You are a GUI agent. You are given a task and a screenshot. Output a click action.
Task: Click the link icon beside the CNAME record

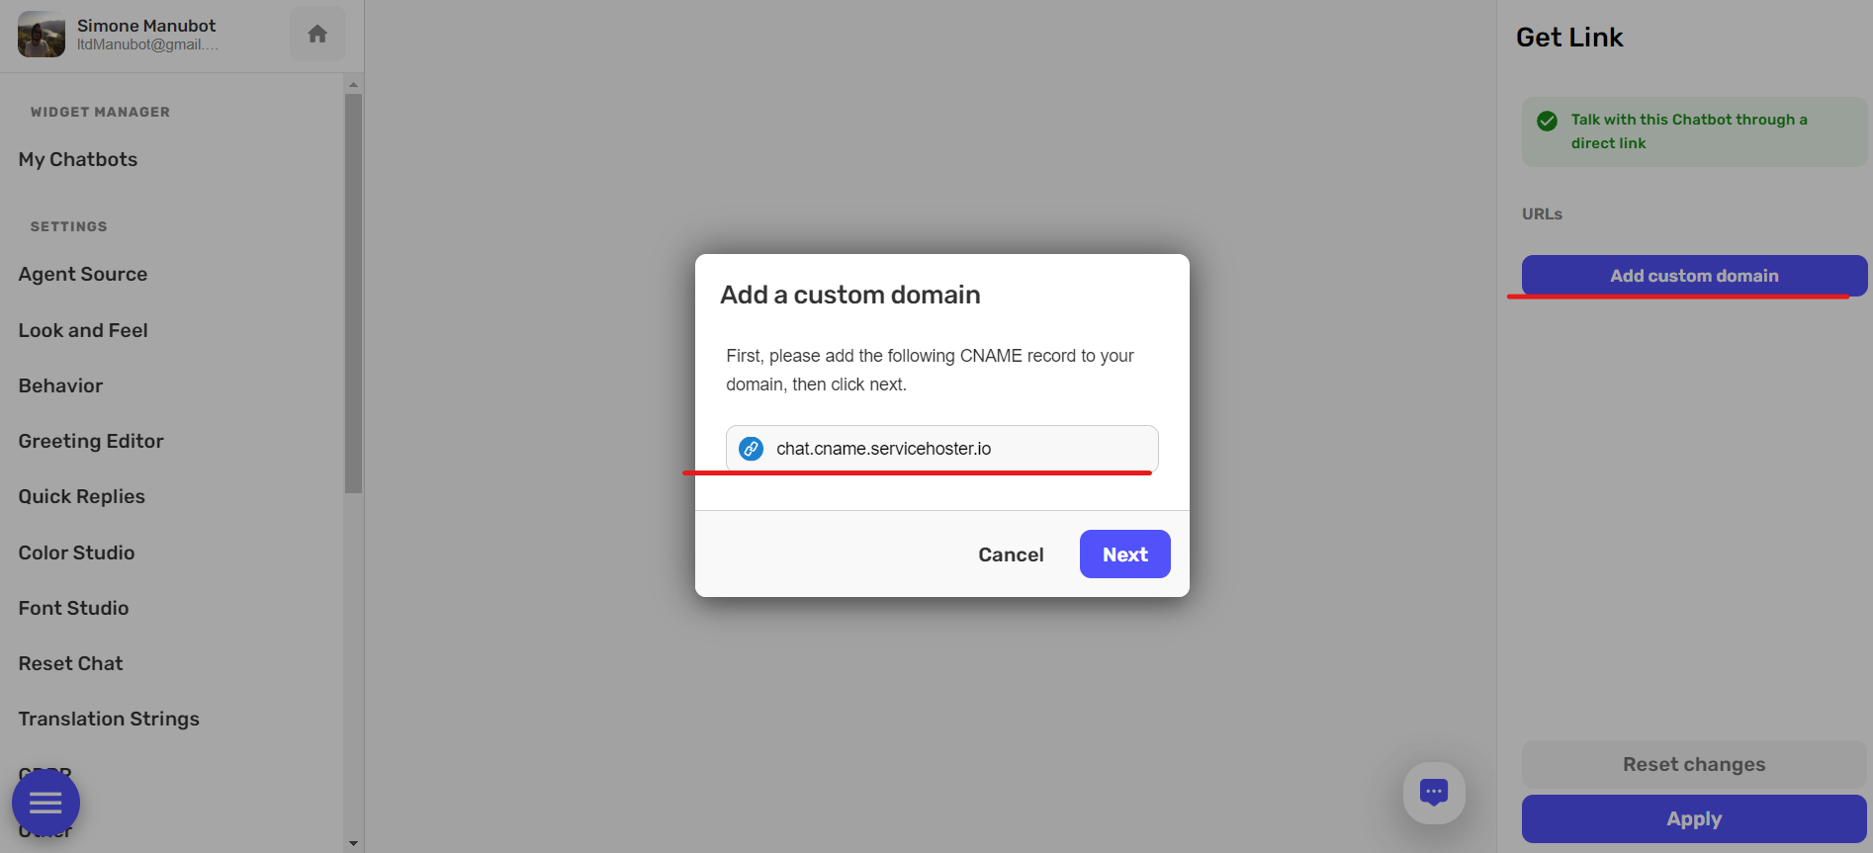pyautogui.click(x=752, y=449)
